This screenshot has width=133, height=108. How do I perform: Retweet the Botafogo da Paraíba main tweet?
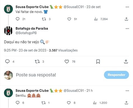pyautogui.click(x=37, y=62)
